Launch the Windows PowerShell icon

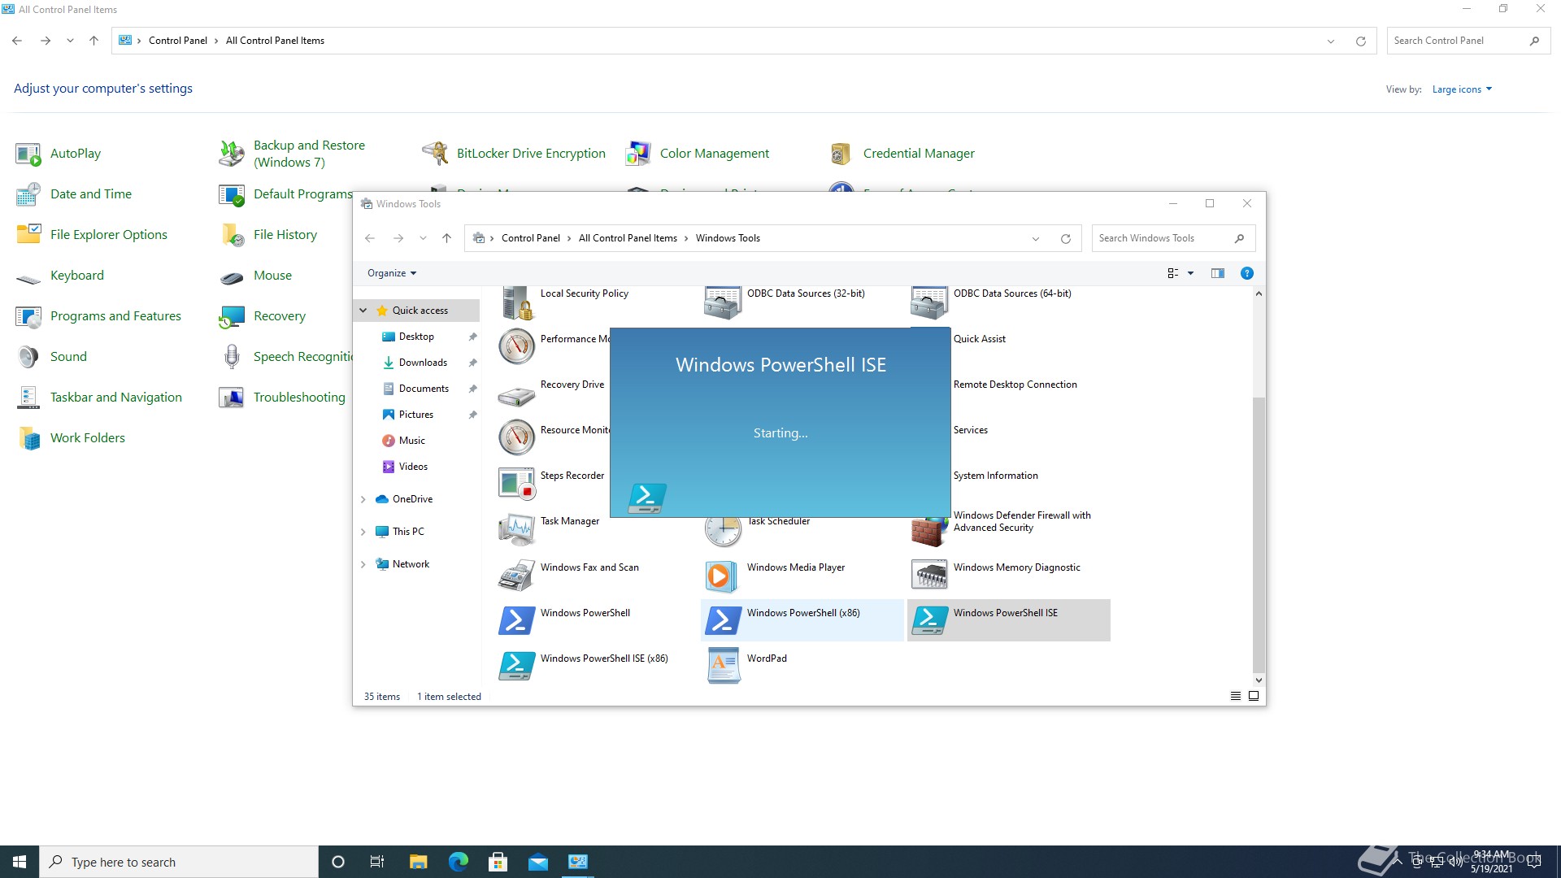click(x=517, y=621)
